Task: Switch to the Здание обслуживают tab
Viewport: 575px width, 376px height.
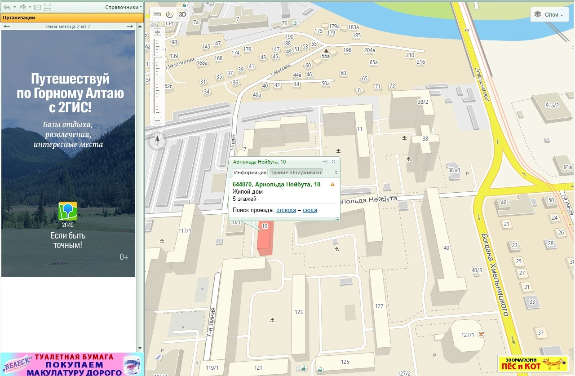Action: tap(296, 172)
